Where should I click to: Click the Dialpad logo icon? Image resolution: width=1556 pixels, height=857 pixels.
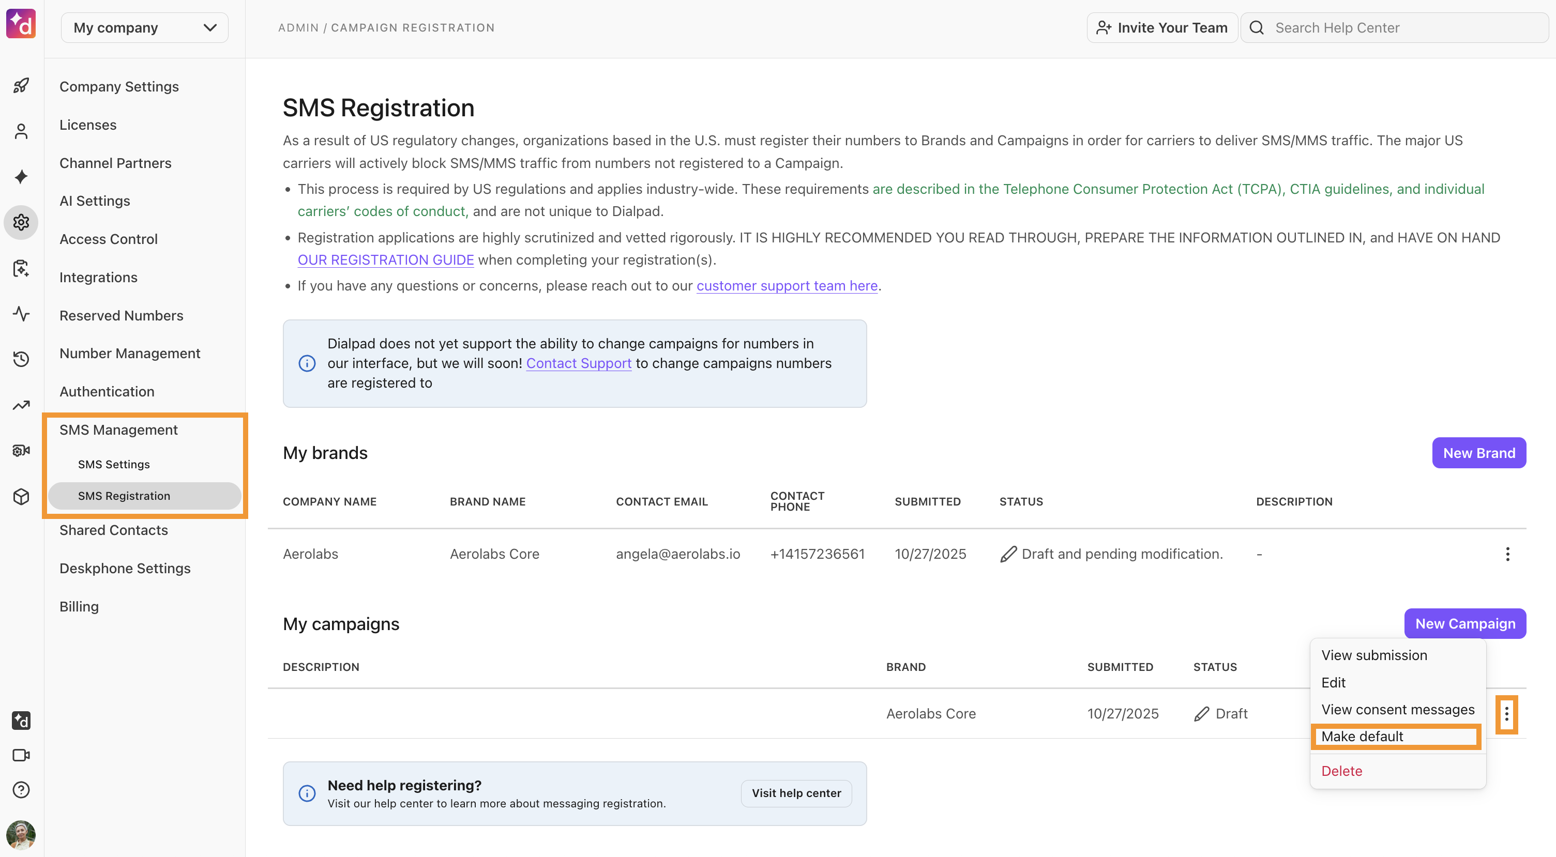[21, 24]
